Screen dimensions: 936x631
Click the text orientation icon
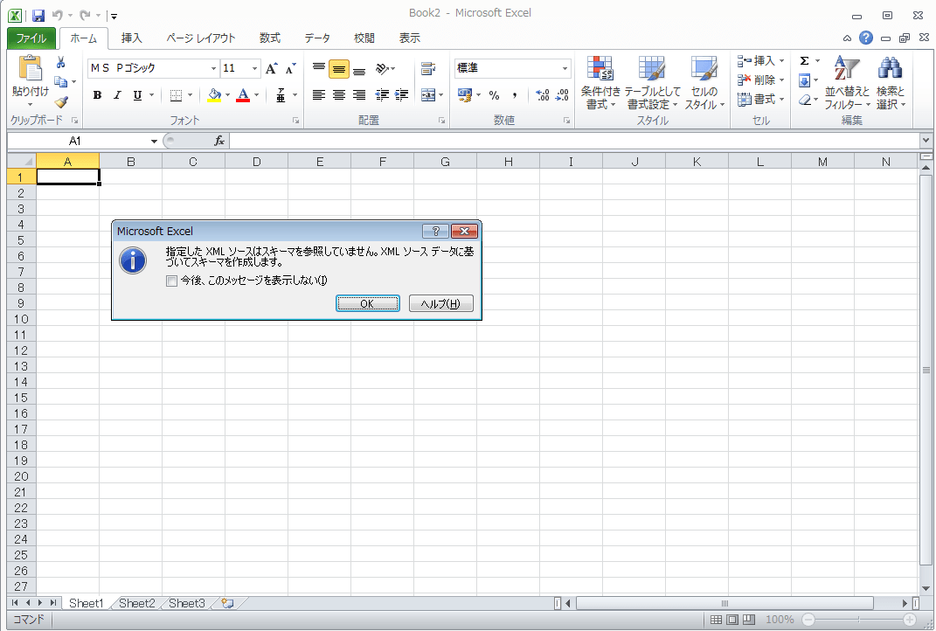[x=383, y=69]
